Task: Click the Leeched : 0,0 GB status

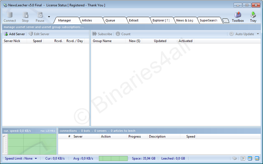Action: pyautogui.click(x=173, y=158)
